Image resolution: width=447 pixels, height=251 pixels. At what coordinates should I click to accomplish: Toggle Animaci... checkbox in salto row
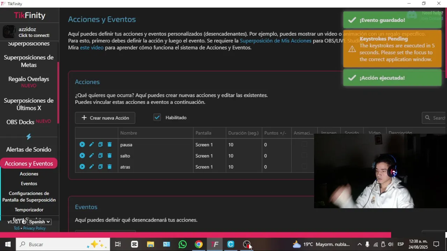point(305,155)
